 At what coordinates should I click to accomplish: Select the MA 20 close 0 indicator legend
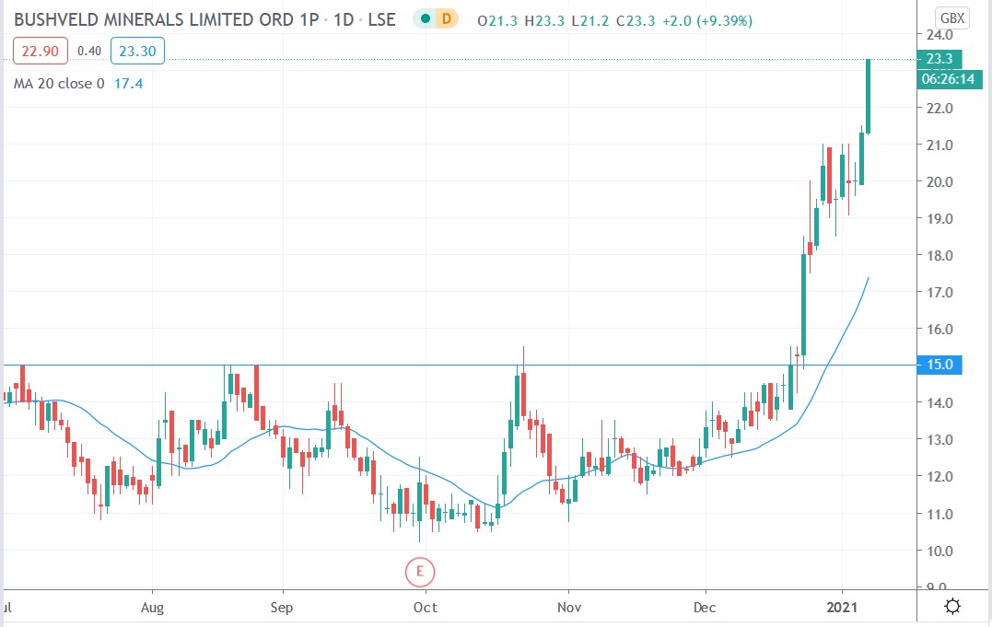(59, 84)
